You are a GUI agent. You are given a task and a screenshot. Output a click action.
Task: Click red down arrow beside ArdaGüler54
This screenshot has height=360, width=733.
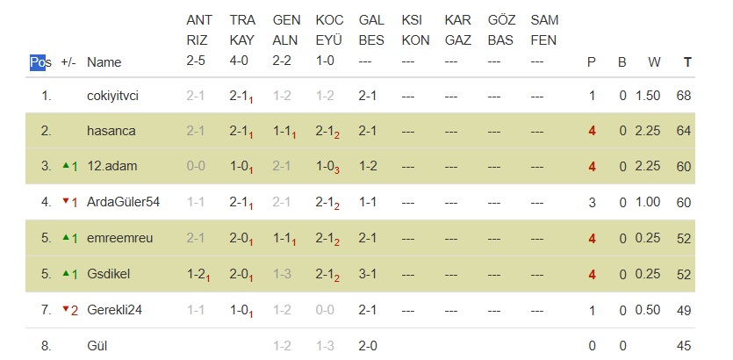coord(65,203)
